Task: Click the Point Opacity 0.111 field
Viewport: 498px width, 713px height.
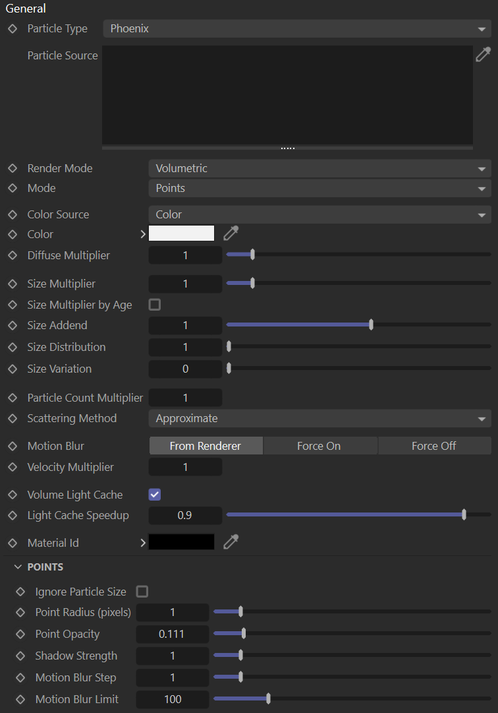Action: pyautogui.click(x=173, y=634)
